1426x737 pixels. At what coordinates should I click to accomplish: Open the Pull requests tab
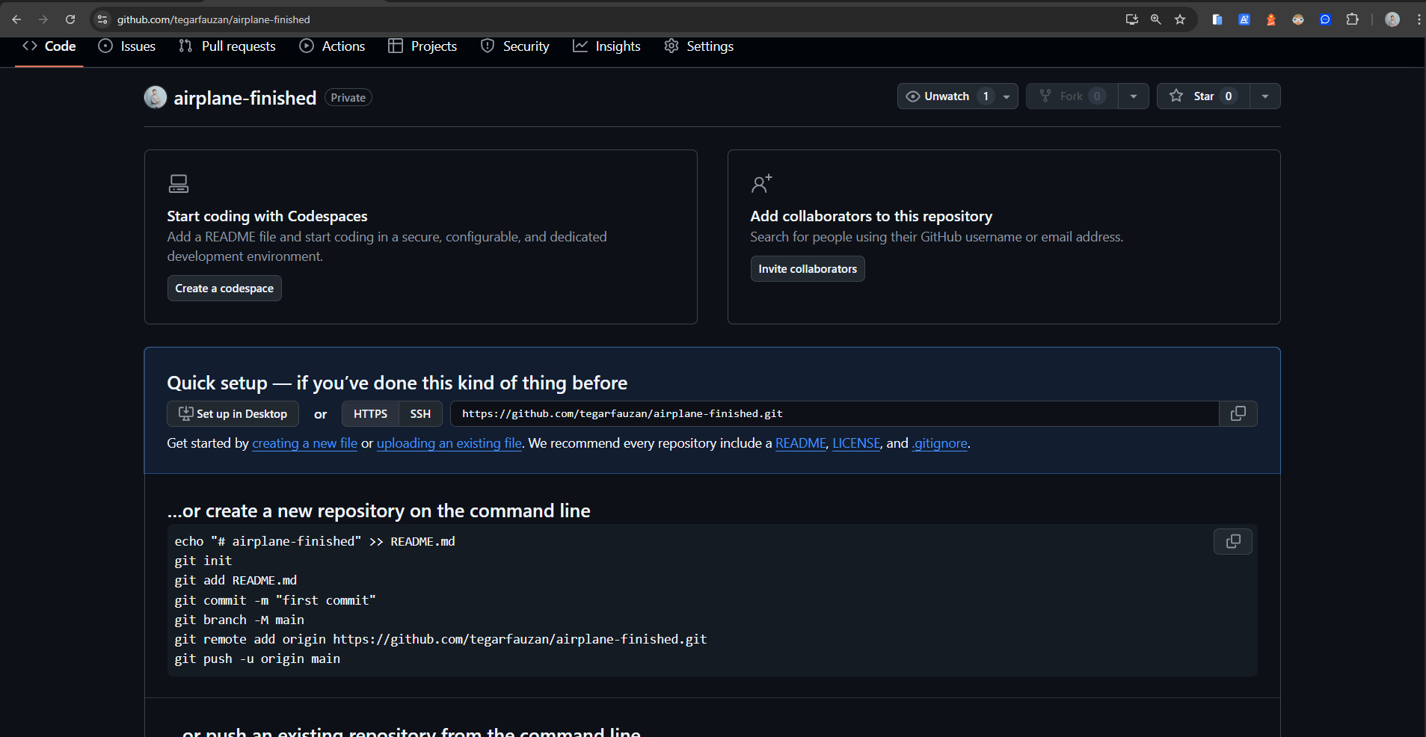coord(227,46)
